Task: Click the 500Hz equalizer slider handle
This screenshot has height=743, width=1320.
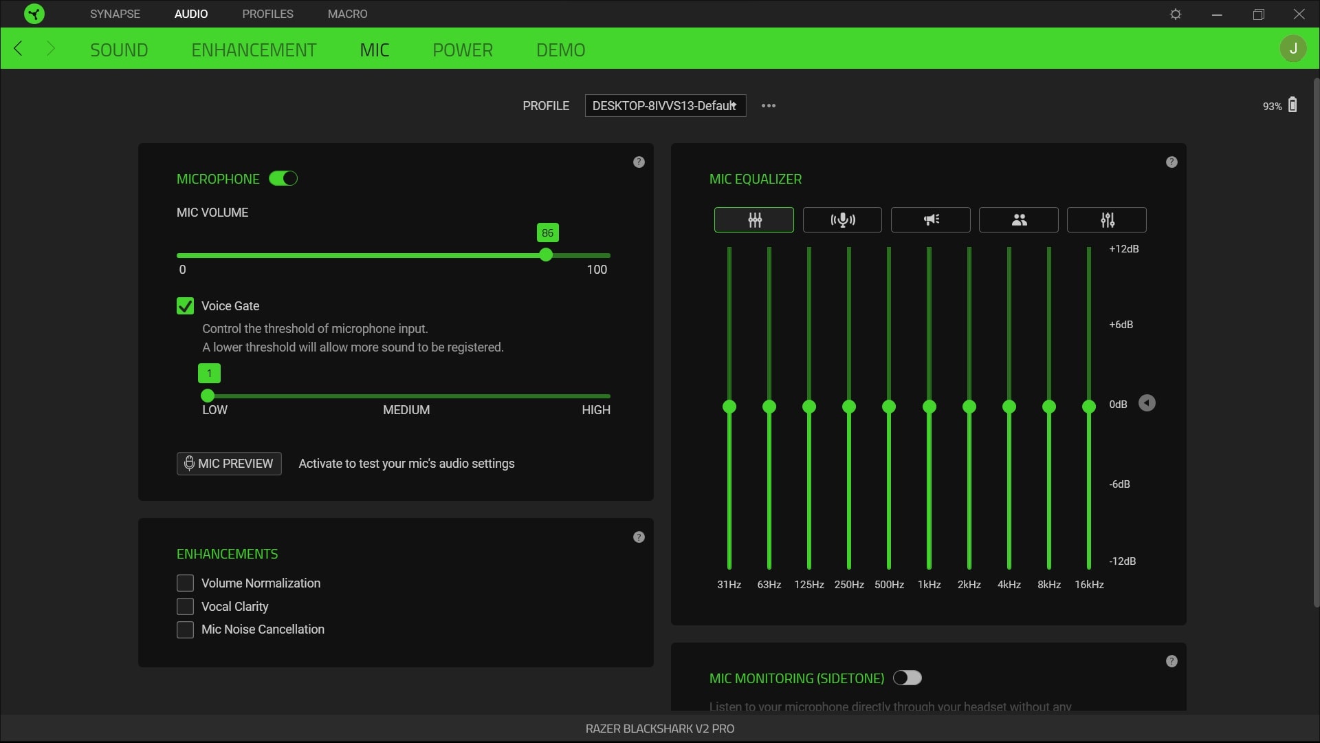Action: point(889,407)
